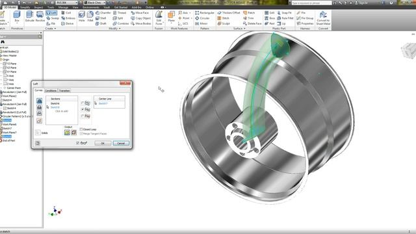
Task: Select the Chamfer tool
Action: (x=103, y=13)
